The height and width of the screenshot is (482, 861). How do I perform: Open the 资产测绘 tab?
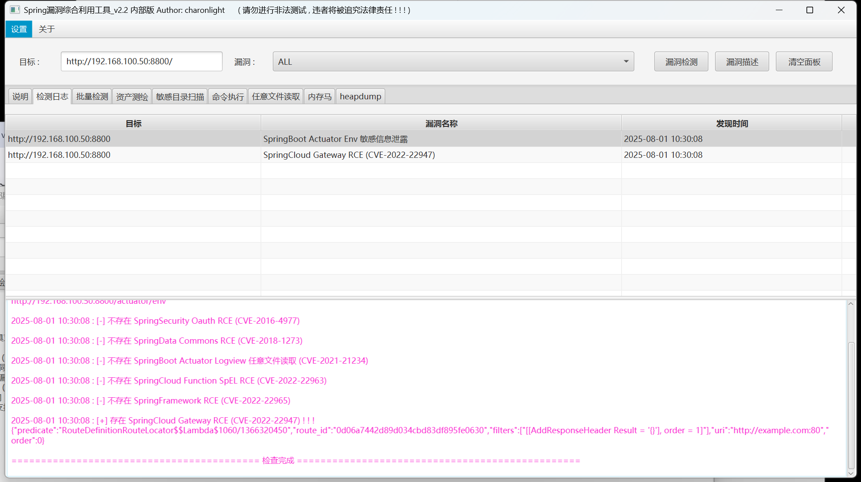click(132, 96)
